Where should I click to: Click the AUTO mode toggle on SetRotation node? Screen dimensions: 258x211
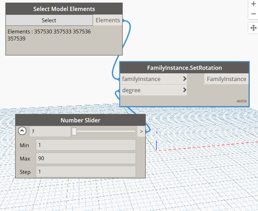(242, 101)
